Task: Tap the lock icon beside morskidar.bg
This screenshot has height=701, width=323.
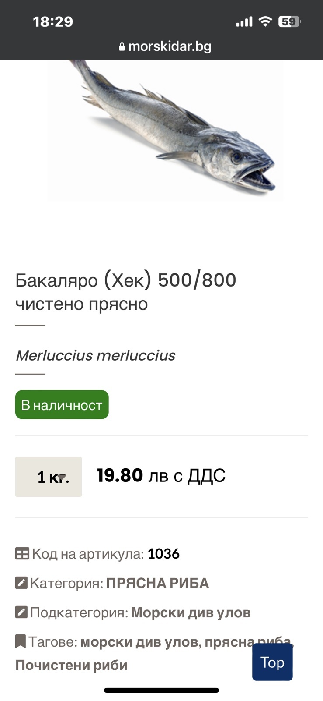Action: pos(122,47)
